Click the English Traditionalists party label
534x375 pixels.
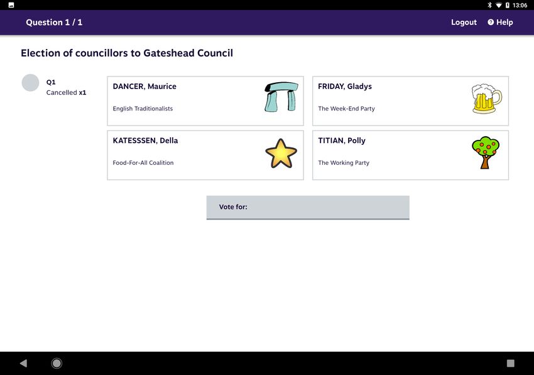tap(143, 108)
